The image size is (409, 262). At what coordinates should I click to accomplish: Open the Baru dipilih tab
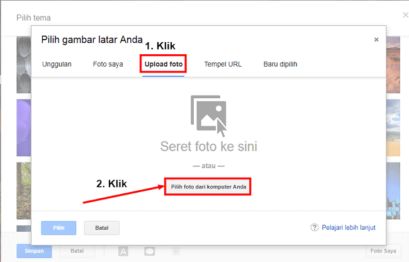[280, 64]
